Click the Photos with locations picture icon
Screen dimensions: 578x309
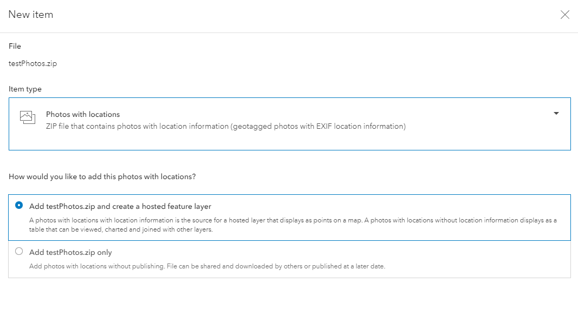click(28, 117)
